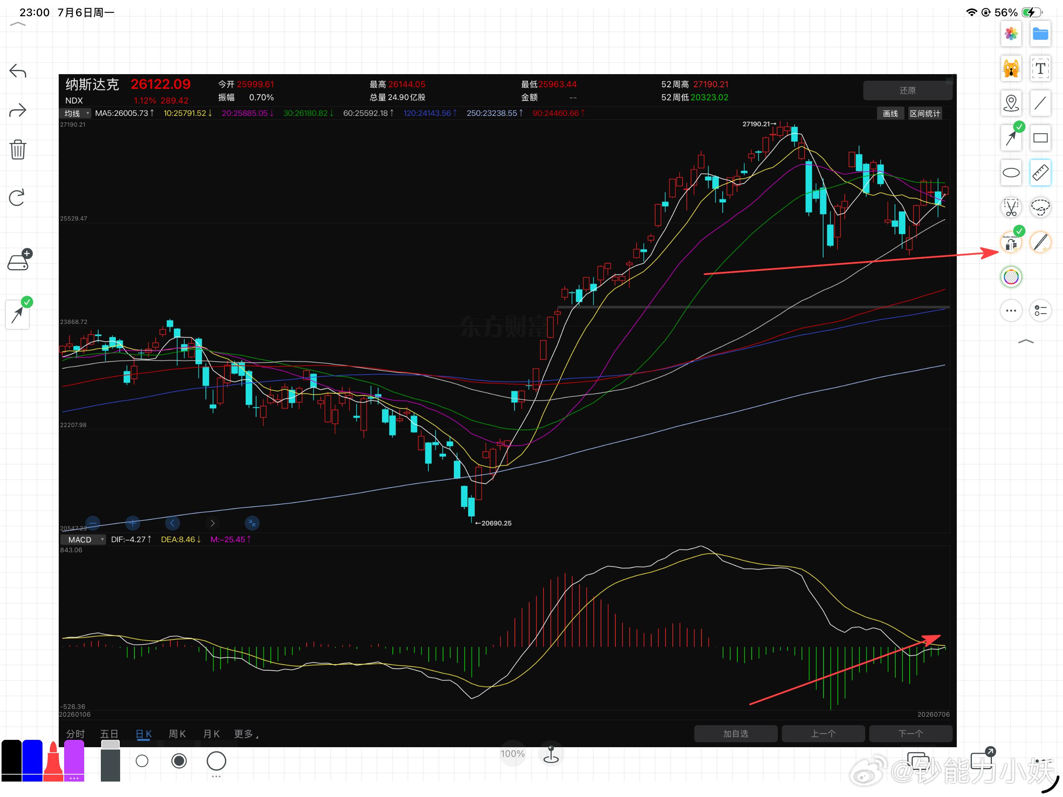Viewport: 1063px width, 797px height.
Task: Tap the joystick pan control icon
Action: [551, 754]
